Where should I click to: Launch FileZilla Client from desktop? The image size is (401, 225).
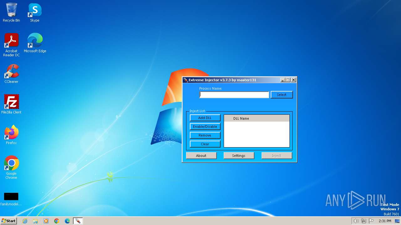coord(11,104)
